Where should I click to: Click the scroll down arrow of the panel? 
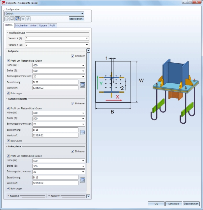pyautogui.click(x=88, y=196)
